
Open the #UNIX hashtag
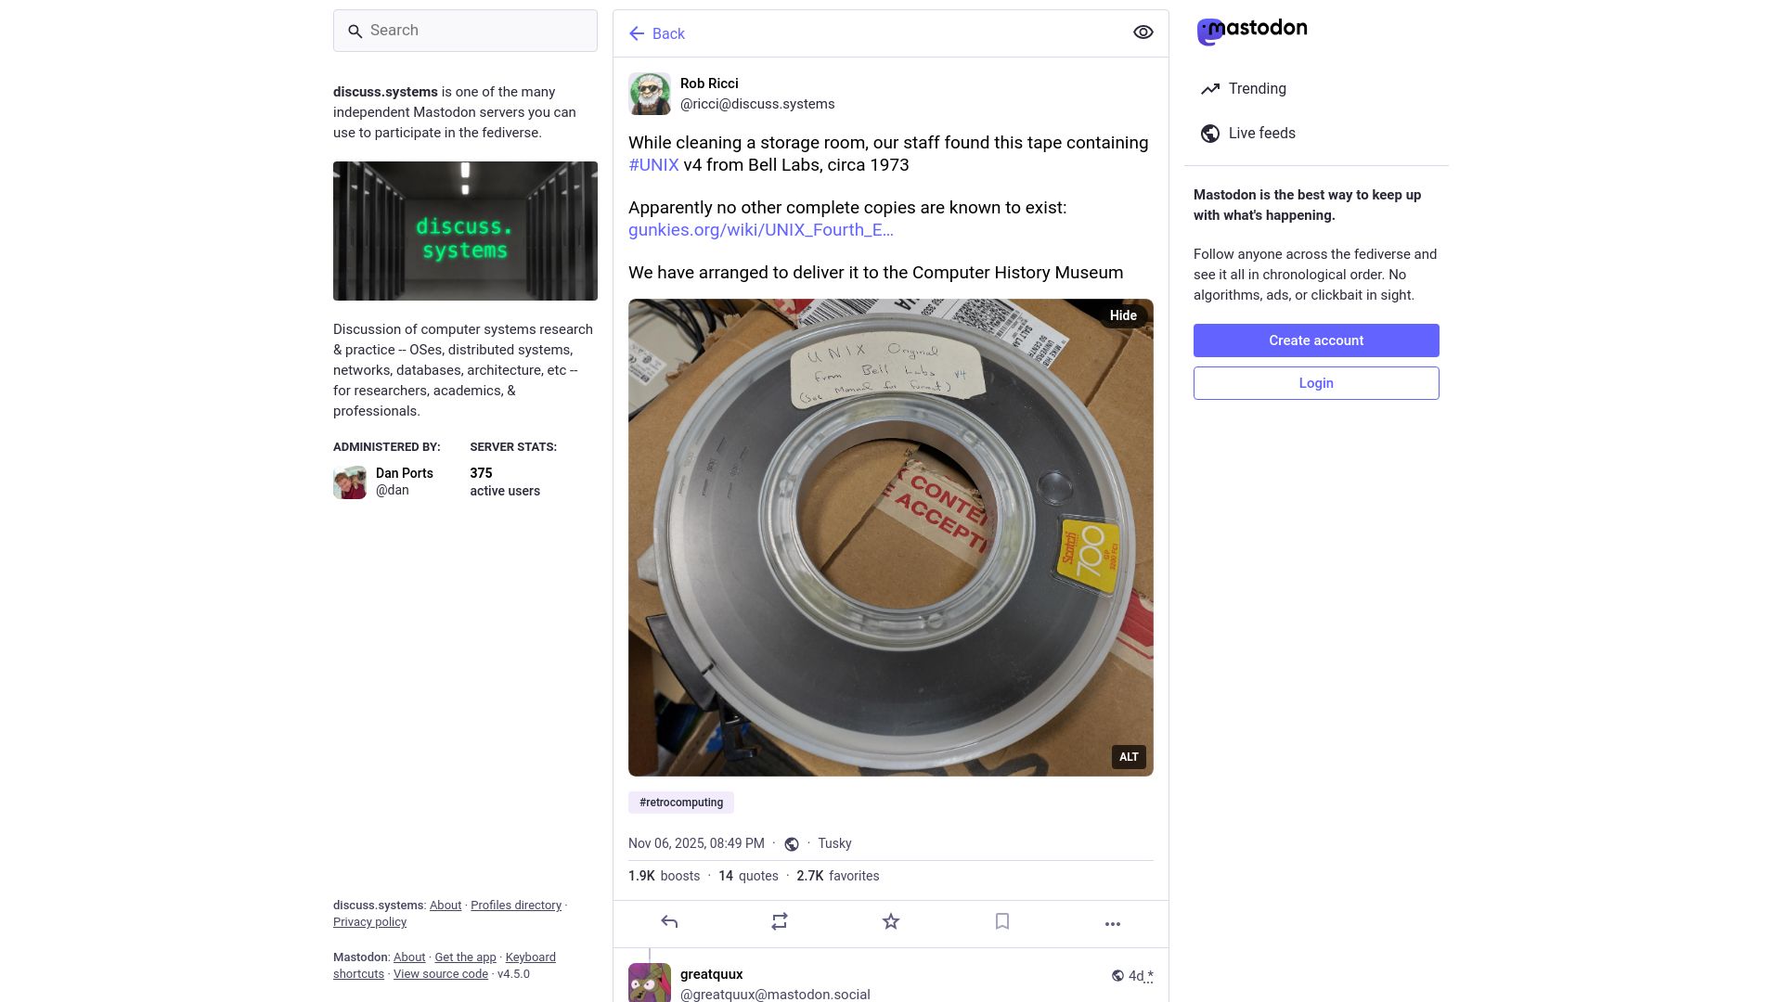(x=653, y=165)
